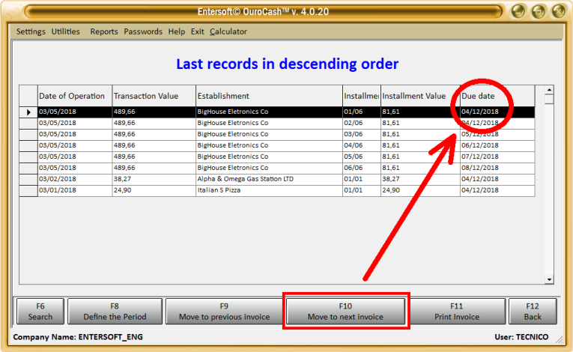Open the Help menu
The width and height of the screenshot is (573, 352).
pos(177,31)
